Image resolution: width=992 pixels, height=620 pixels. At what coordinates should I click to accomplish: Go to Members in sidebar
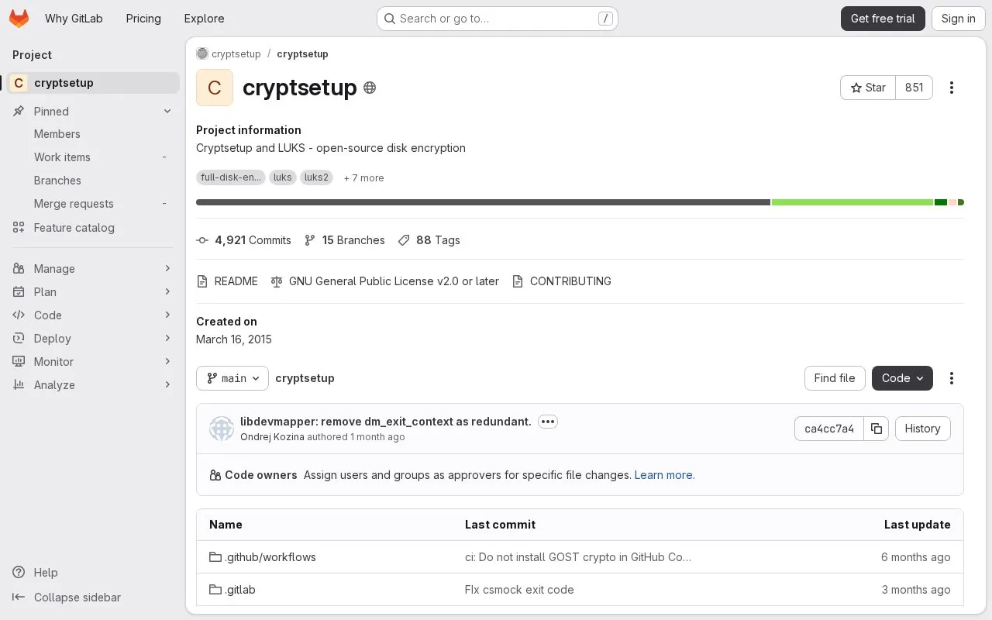tap(93, 134)
